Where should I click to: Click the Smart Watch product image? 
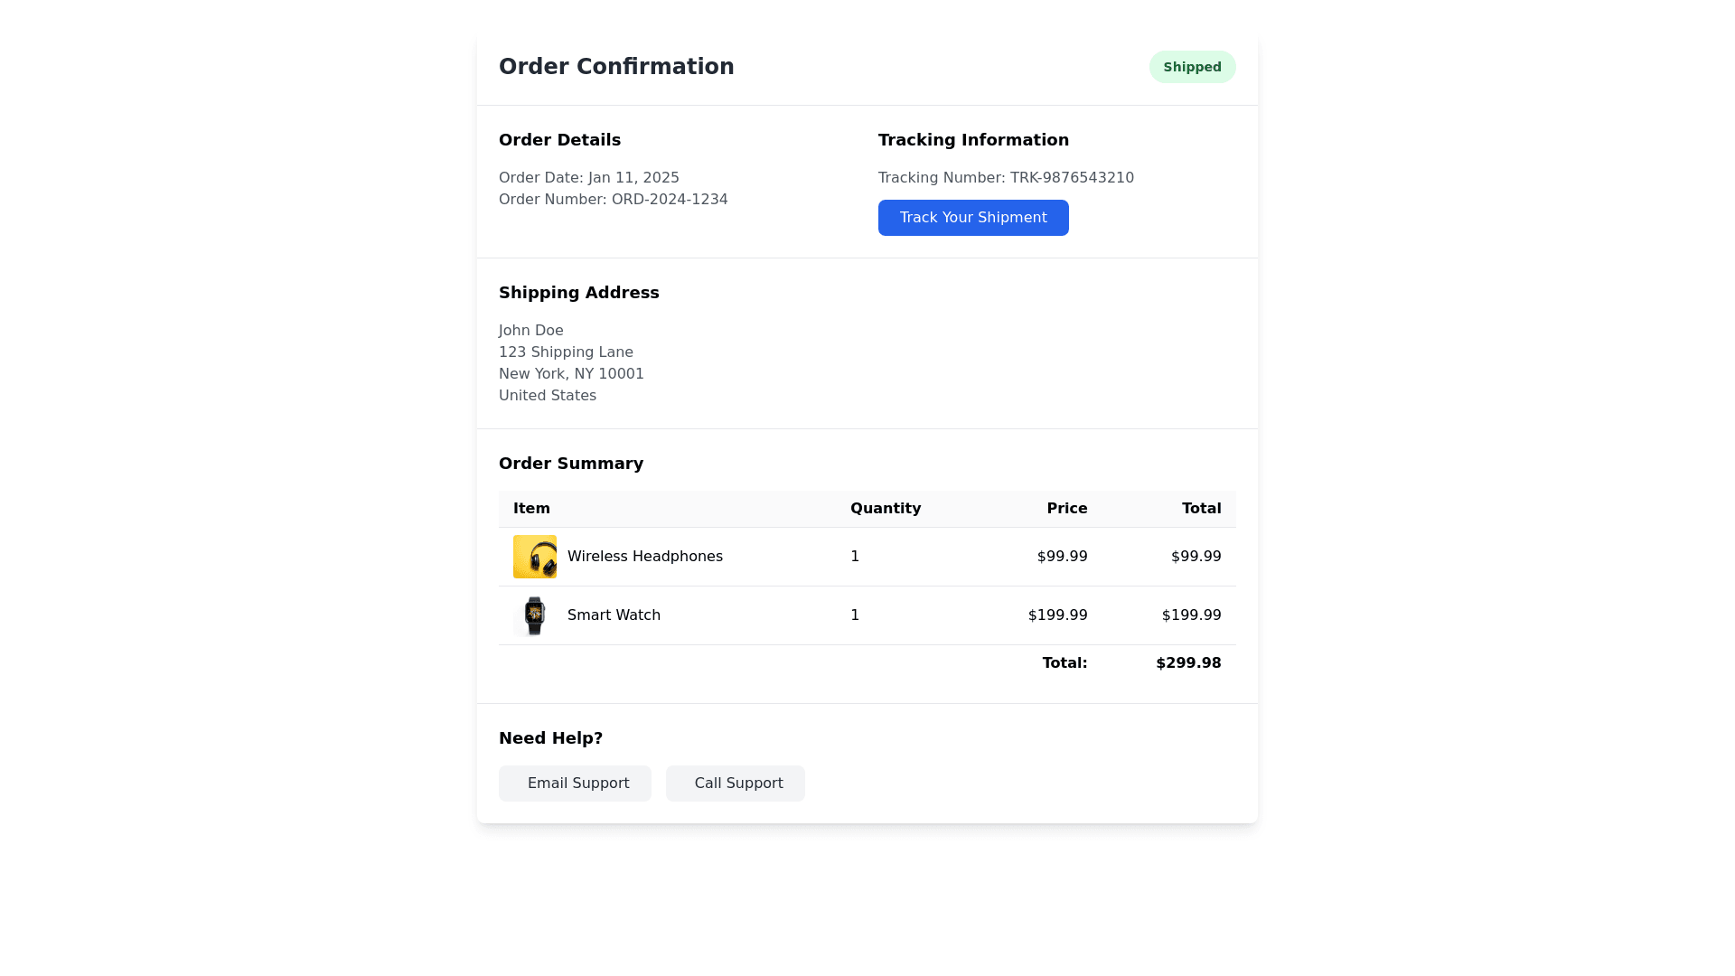(535, 615)
